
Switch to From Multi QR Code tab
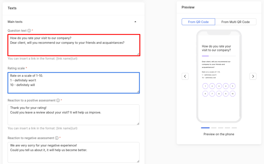coord(235,22)
